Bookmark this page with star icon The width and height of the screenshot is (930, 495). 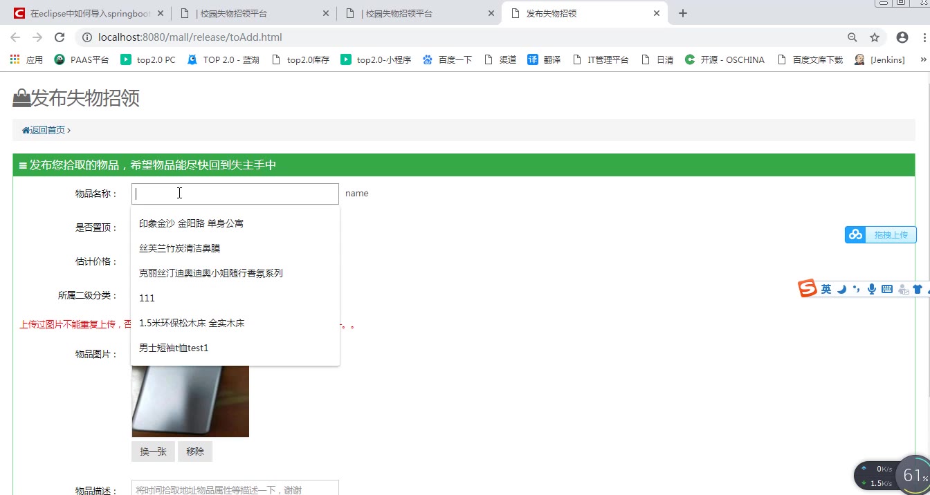pyautogui.click(x=875, y=37)
